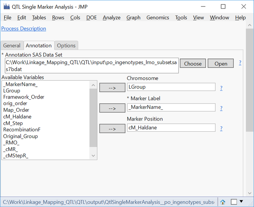Open the Tables menu

[x=39, y=18]
